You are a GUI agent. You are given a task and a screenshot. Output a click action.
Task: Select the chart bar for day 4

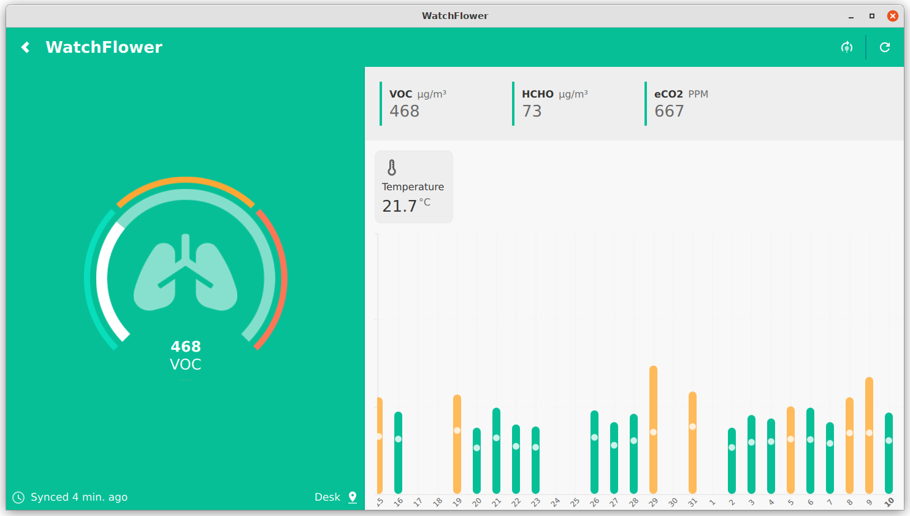(771, 456)
